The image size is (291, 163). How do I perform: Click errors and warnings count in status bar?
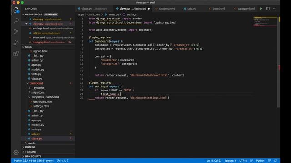coord(63,161)
